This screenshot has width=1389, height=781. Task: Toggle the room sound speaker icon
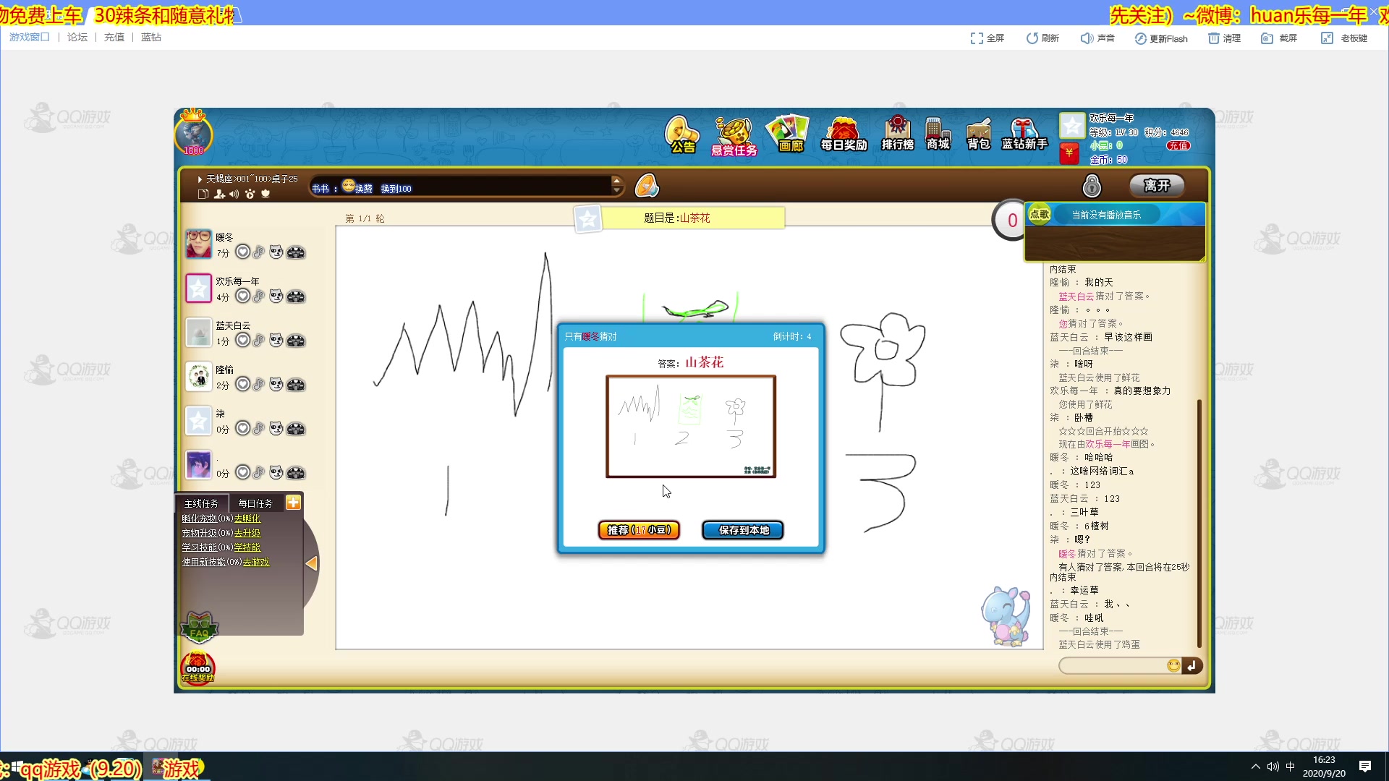(x=234, y=195)
